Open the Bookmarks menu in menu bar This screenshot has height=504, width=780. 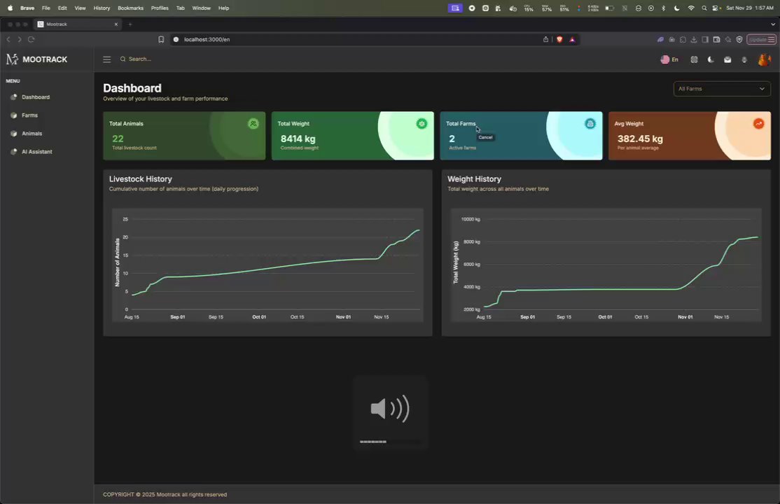pos(130,8)
